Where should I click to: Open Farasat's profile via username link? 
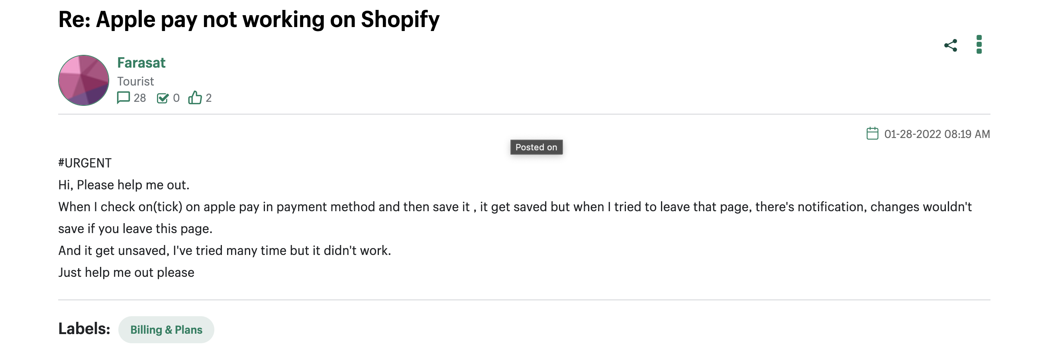point(141,63)
